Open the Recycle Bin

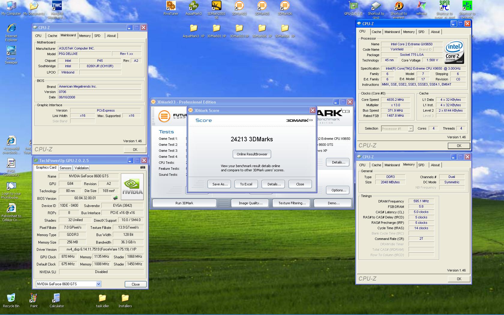pos(11,301)
